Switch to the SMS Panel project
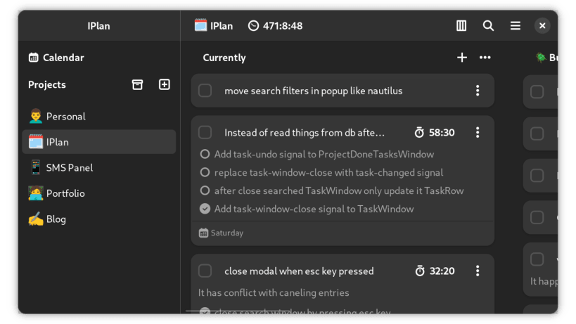 69,168
